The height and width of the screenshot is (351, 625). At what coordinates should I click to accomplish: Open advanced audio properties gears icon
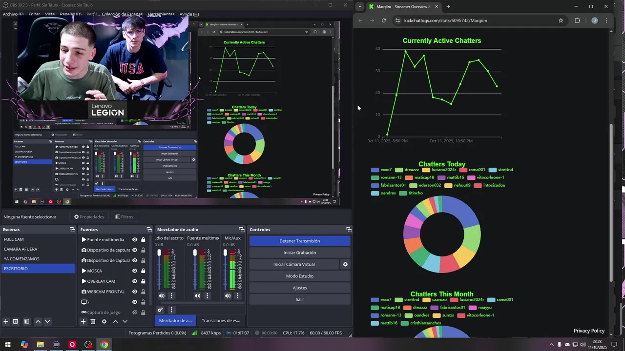[x=160, y=310]
